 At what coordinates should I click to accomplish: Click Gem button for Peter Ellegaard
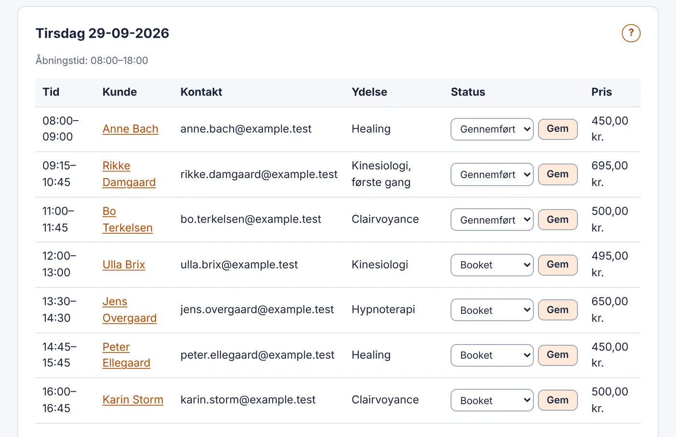[558, 355]
